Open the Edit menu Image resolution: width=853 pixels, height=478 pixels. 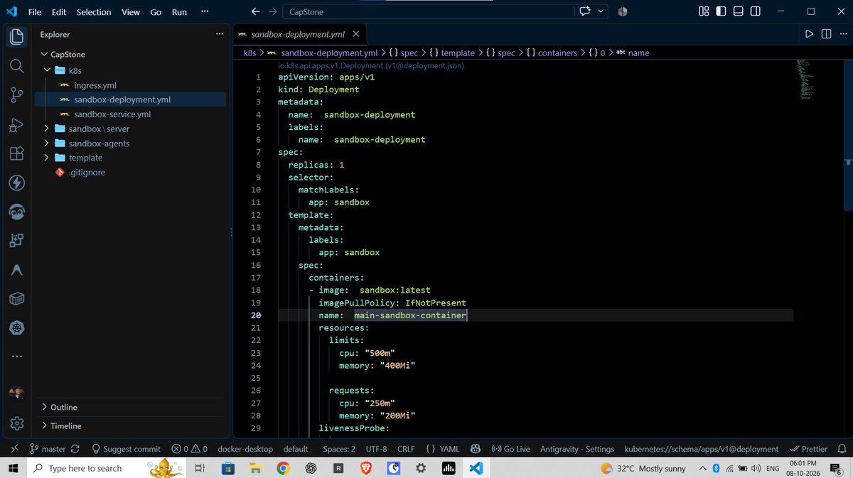tap(58, 12)
